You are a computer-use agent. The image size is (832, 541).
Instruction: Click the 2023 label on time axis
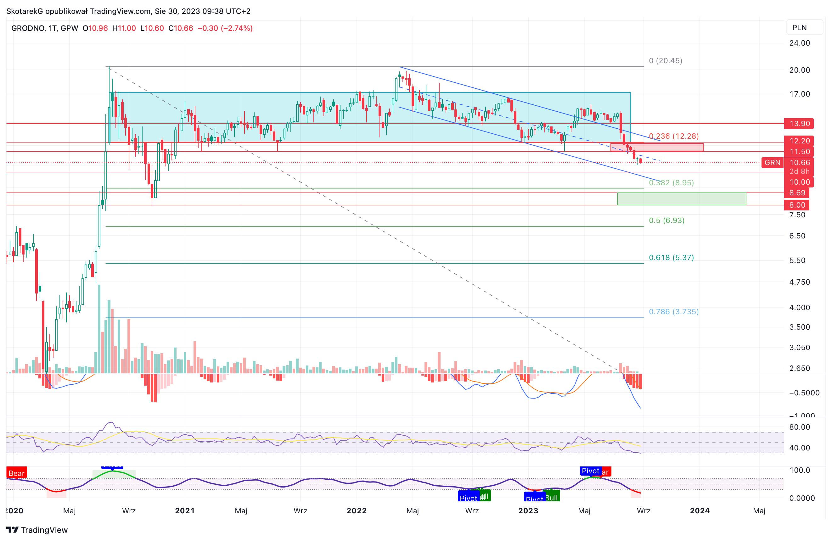528,510
